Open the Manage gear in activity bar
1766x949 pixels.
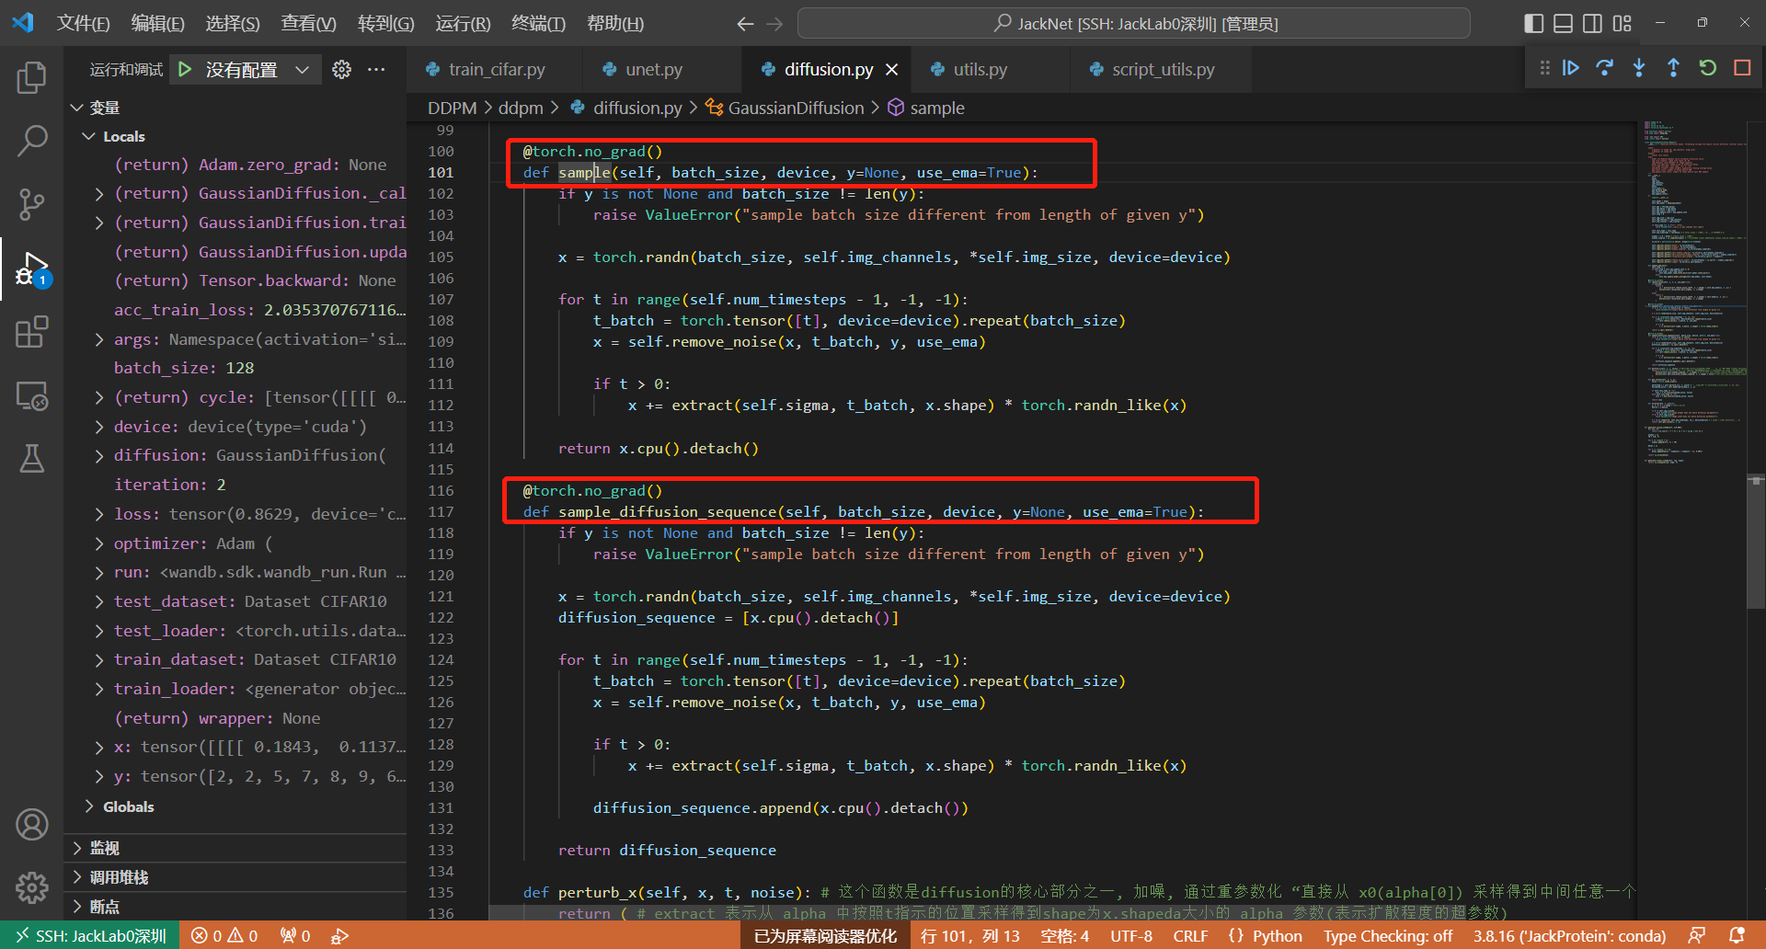pos(31,887)
